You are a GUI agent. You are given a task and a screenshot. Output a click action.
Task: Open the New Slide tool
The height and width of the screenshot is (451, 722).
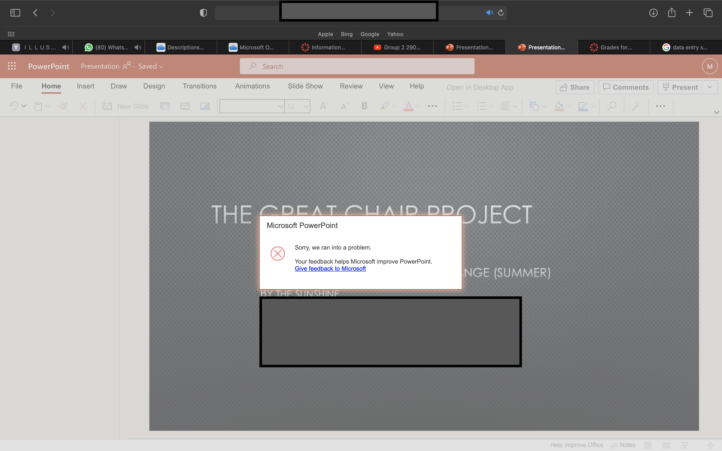[125, 106]
